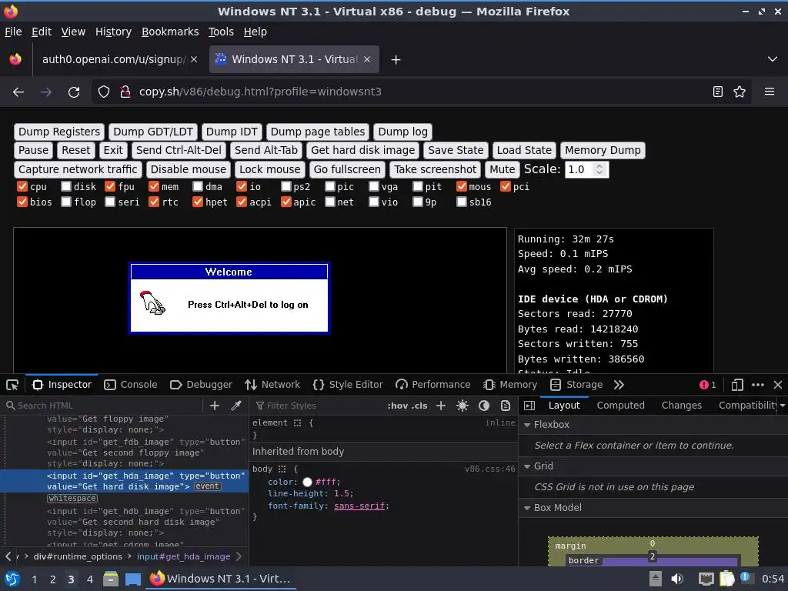Open DevTools customize three-dots menu
Viewport: 788px width, 591px height.
click(x=758, y=385)
